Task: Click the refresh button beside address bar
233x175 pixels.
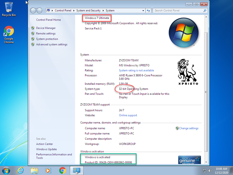Action: tap(148, 11)
